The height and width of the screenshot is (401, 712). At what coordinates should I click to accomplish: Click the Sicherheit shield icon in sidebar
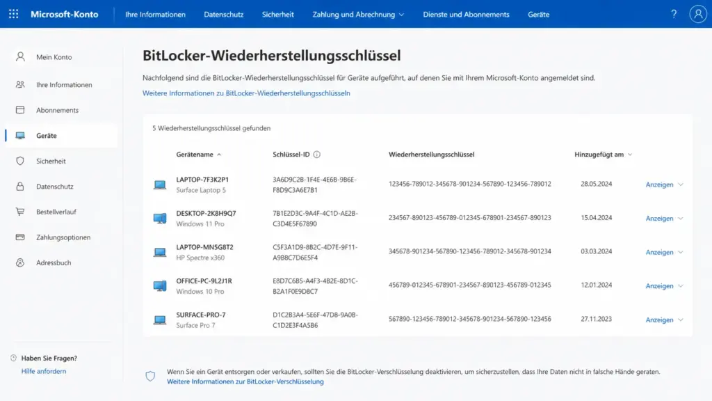(20, 161)
